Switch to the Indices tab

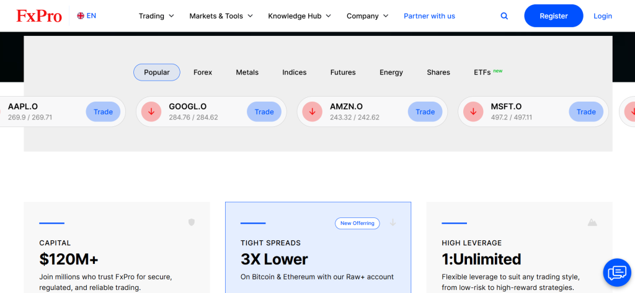[295, 72]
